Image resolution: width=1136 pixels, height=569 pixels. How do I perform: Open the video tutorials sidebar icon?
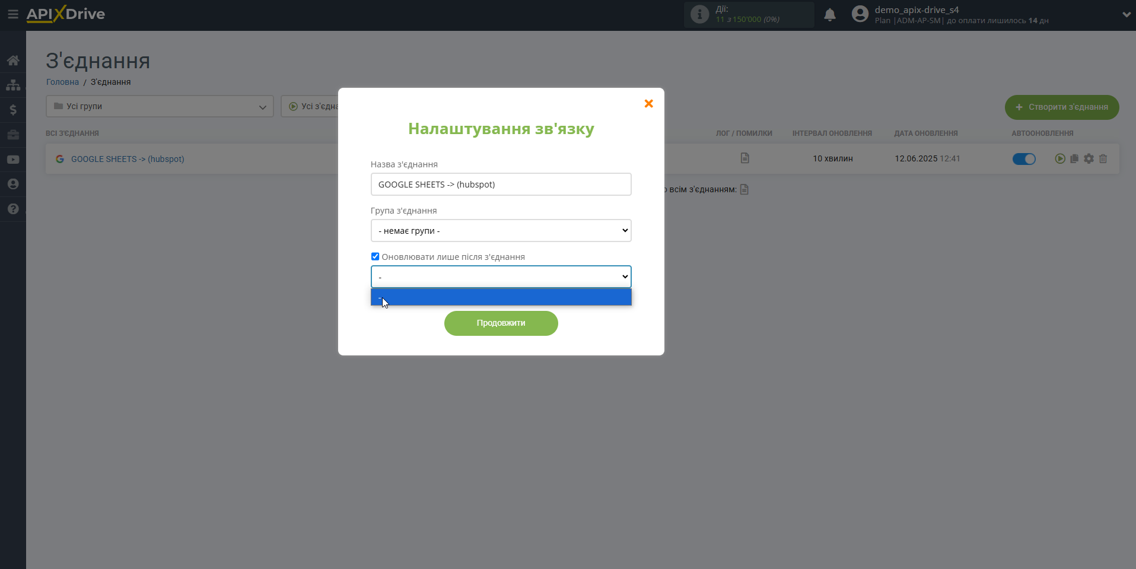[x=13, y=160]
